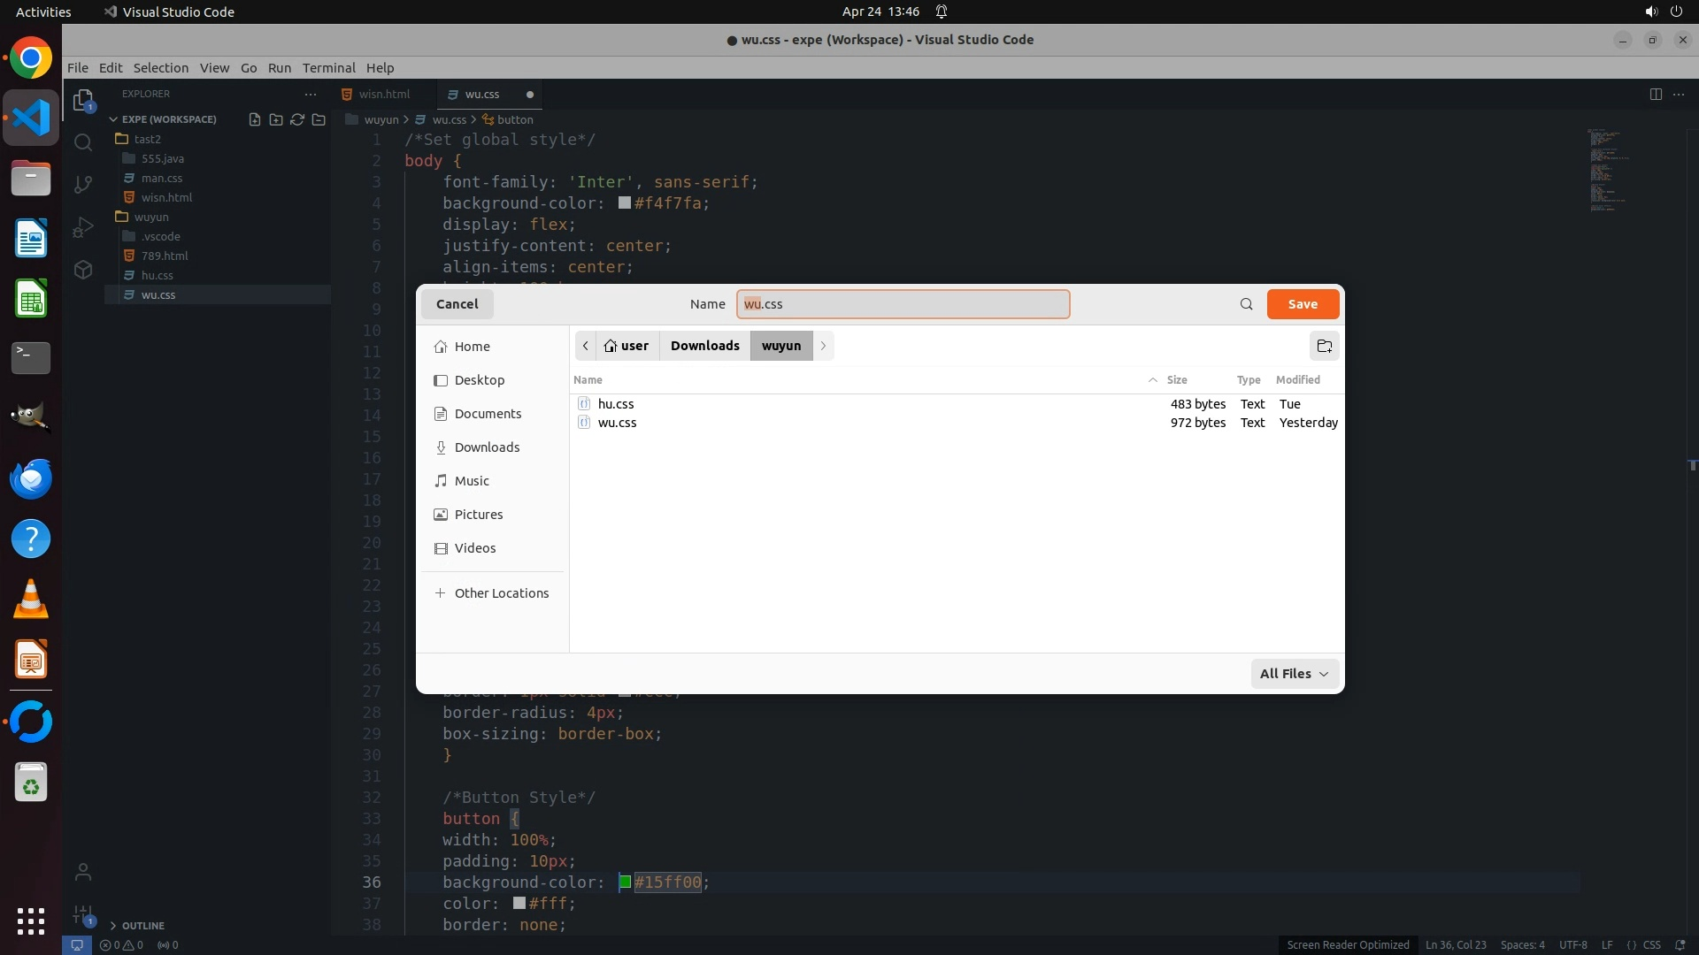Open the Extensions view icon
1699x955 pixels.
click(83, 270)
